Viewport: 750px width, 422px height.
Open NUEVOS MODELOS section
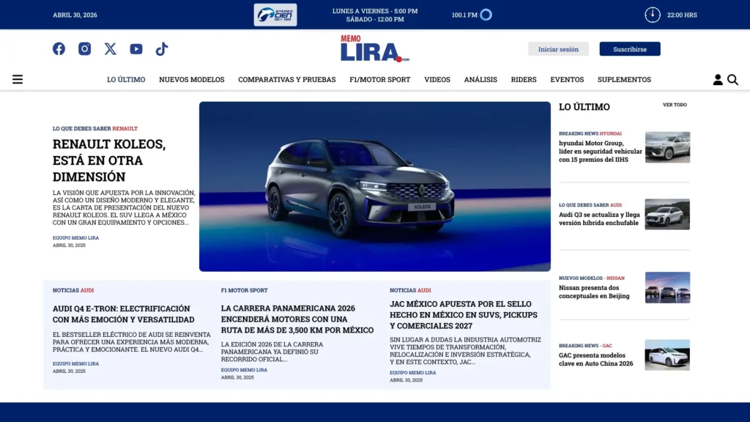point(192,79)
